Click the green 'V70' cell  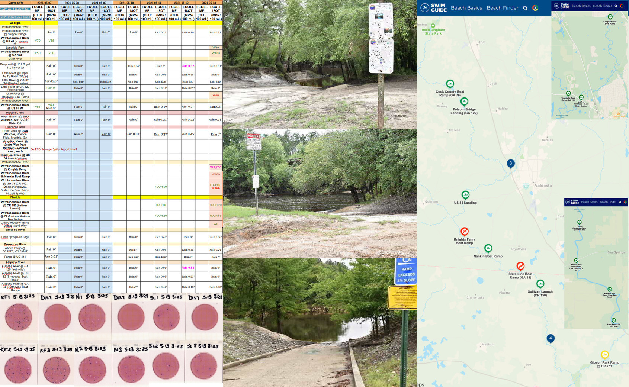tap(38, 41)
